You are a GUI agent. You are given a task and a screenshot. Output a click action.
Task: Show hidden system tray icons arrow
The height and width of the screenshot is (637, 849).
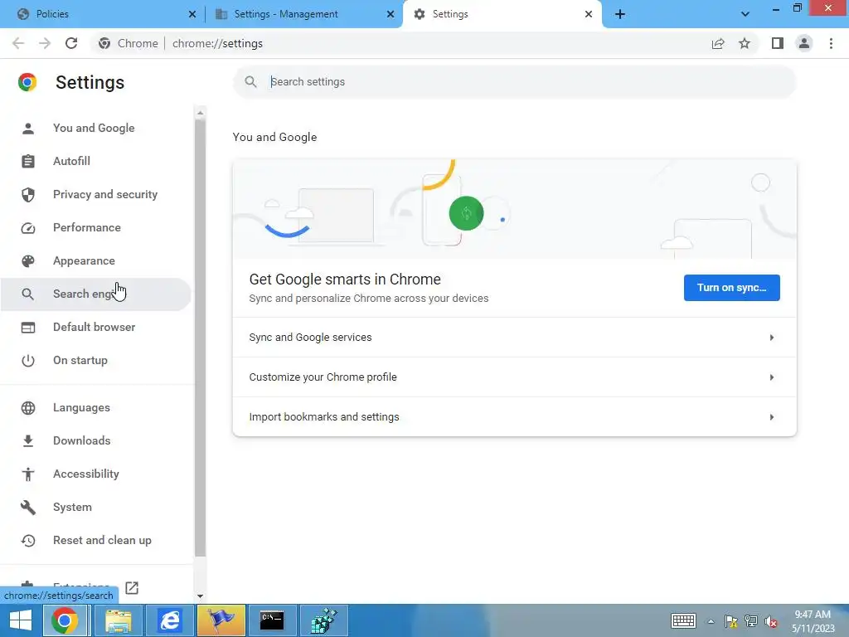(711, 621)
